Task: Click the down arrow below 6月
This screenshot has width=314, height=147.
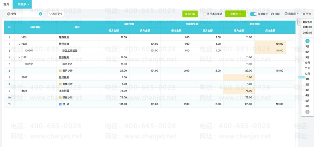Action: pos(307,112)
